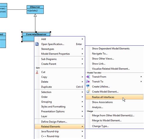Click the Open Specification document icon
The height and width of the screenshot is (139, 144).
pos(37,44)
